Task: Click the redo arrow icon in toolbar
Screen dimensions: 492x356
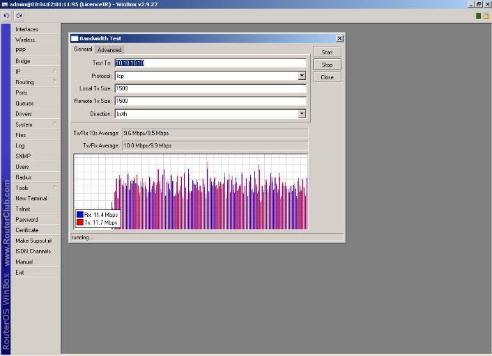Action: click(x=19, y=15)
